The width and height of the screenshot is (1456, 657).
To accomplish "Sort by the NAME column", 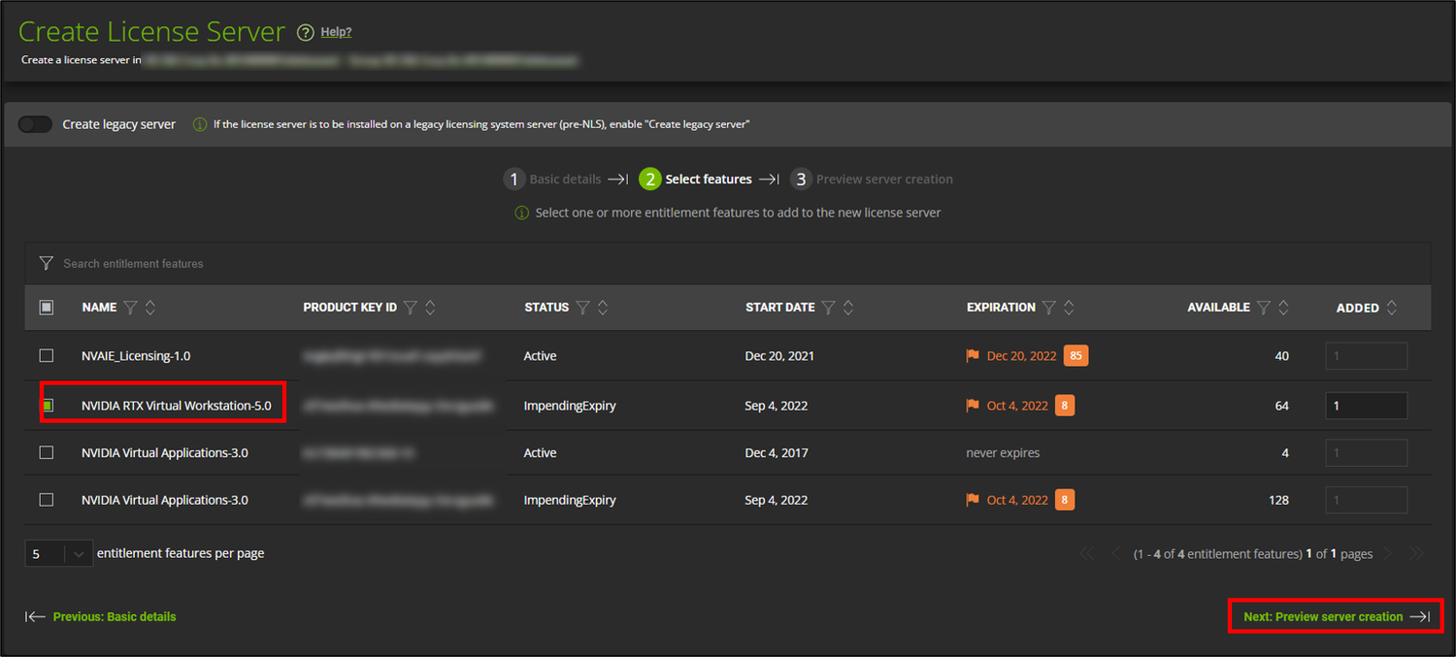I will click(x=150, y=307).
